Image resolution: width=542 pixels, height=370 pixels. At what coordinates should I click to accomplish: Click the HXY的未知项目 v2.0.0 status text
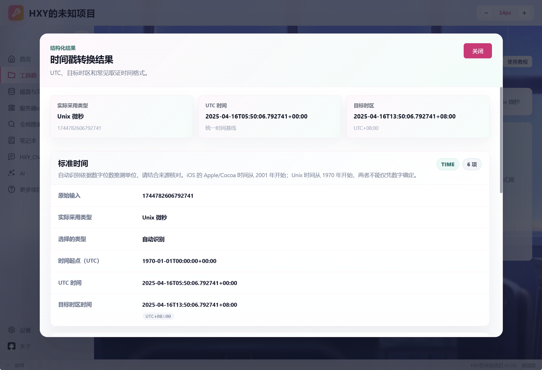[493, 365]
